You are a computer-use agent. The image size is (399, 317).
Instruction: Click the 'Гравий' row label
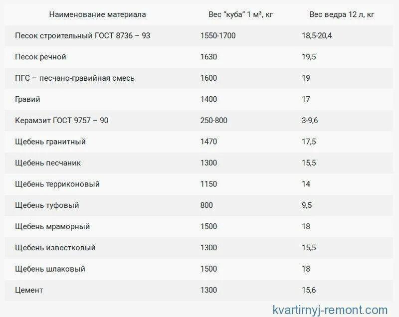click(x=27, y=99)
